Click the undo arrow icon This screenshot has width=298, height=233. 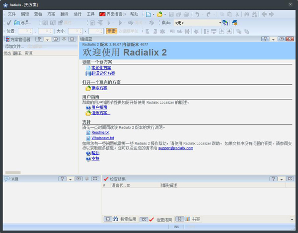198,14
